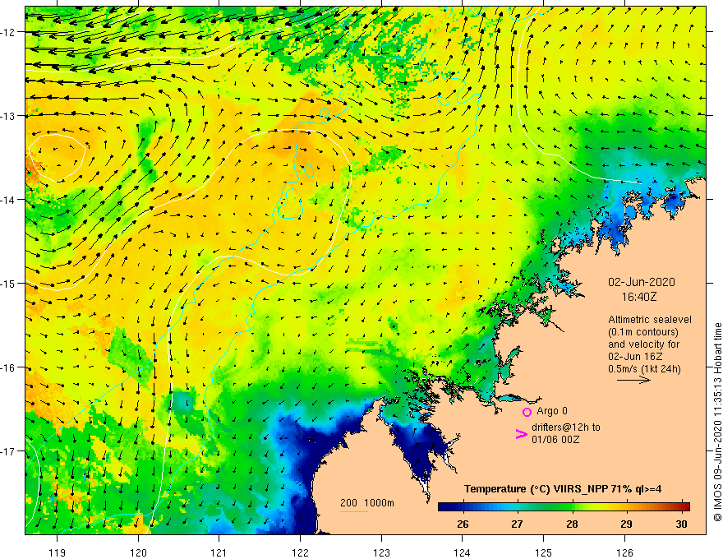The image size is (723, 559).
Task: Click the '0.5m/s (1kt 24h)' label
Action: click(644, 369)
